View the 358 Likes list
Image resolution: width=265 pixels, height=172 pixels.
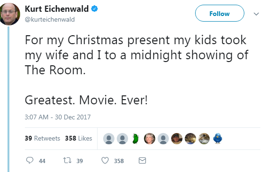[79, 138]
